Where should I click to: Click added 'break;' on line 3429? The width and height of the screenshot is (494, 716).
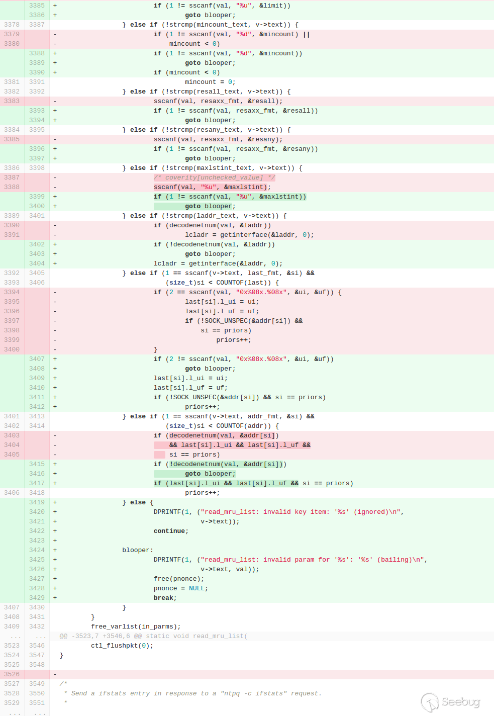coord(165,598)
